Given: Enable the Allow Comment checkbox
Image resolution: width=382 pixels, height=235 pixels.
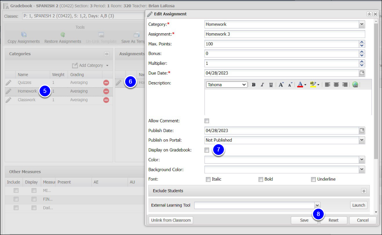Looking at the screenshot, I should [207, 121].
